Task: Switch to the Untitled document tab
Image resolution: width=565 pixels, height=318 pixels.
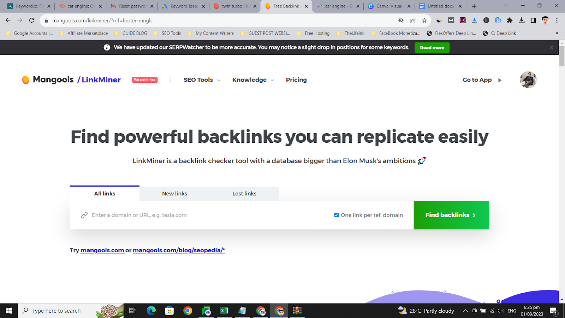Action: point(441,6)
